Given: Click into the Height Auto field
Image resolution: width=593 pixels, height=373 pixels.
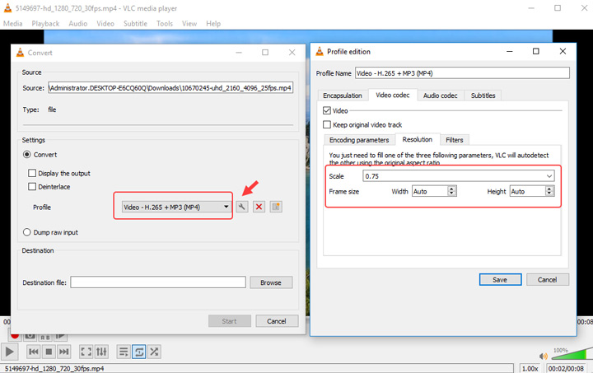Looking at the screenshot, I should 528,191.
